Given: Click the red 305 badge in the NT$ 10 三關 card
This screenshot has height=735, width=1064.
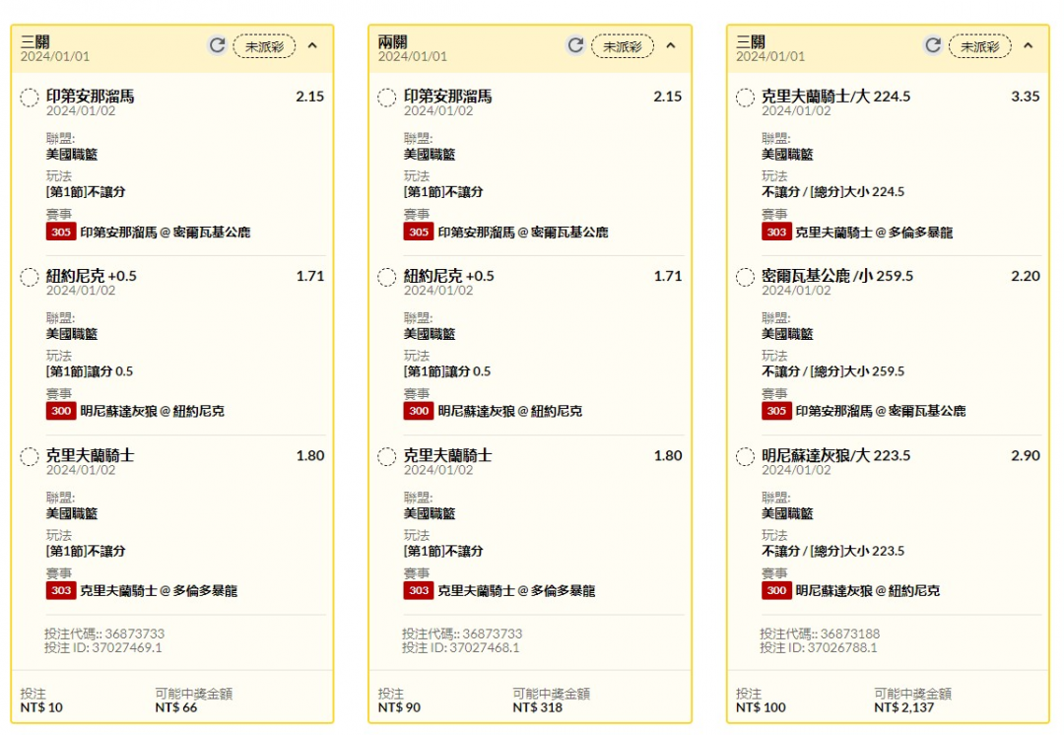Looking at the screenshot, I should (x=61, y=233).
